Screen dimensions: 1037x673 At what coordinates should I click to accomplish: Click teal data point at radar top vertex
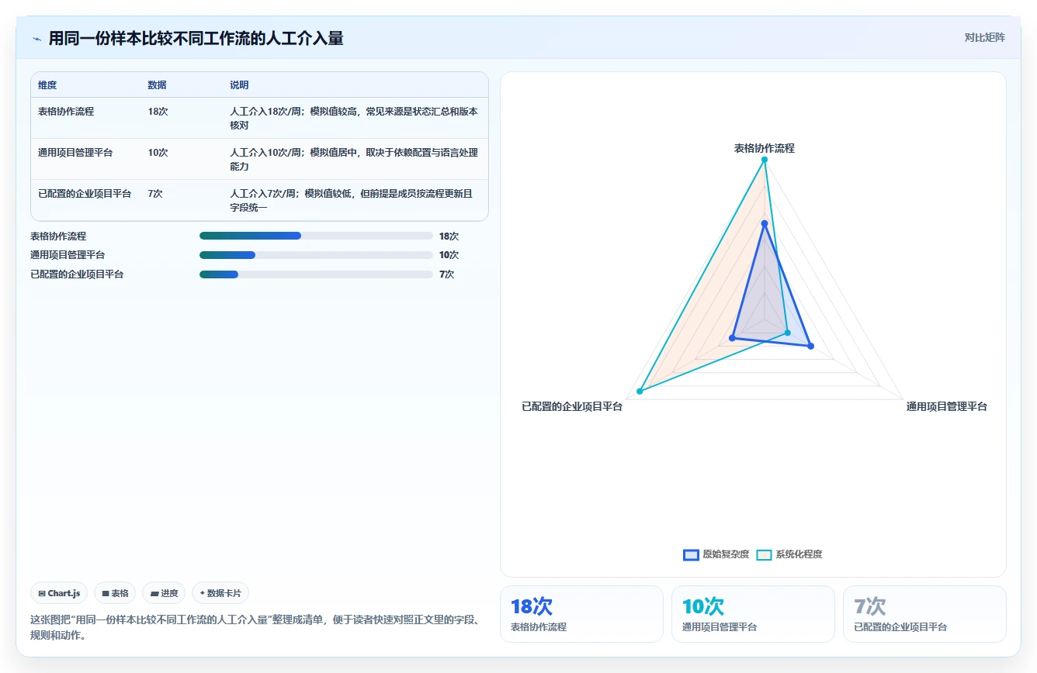click(765, 160)
